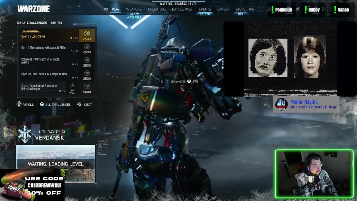Click the rank emblem beside Ponyclub

[x=269, y=9]
